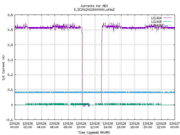Click the 120126 date label above 06:00

pyautogui.click(x=54, y=123)
